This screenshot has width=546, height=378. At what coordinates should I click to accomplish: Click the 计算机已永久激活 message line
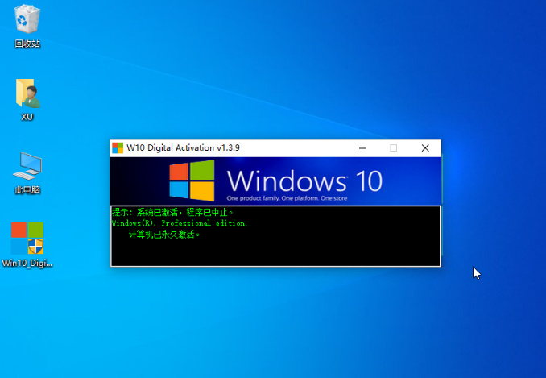click(x=164, y=235)
